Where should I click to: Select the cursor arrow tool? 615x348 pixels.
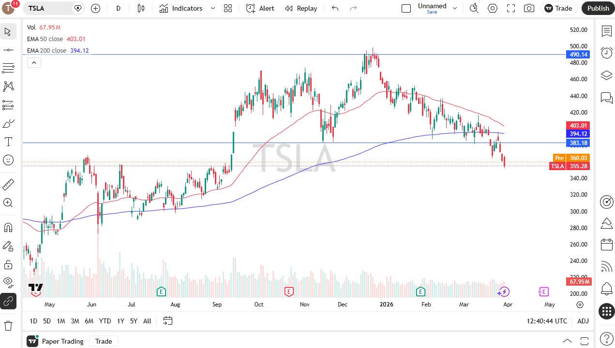pos(8,32)
